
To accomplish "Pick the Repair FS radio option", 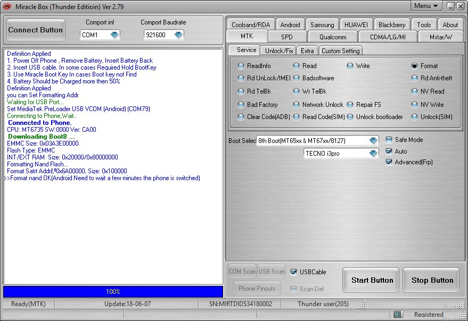I will pos(350,105).
